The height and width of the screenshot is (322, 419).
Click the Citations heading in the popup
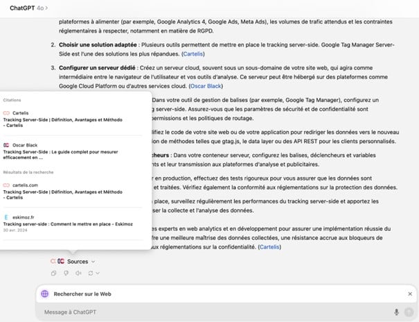tap(12, 100)
